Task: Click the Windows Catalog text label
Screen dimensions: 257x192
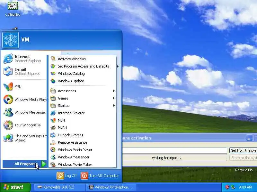Action: coord(71,74)
